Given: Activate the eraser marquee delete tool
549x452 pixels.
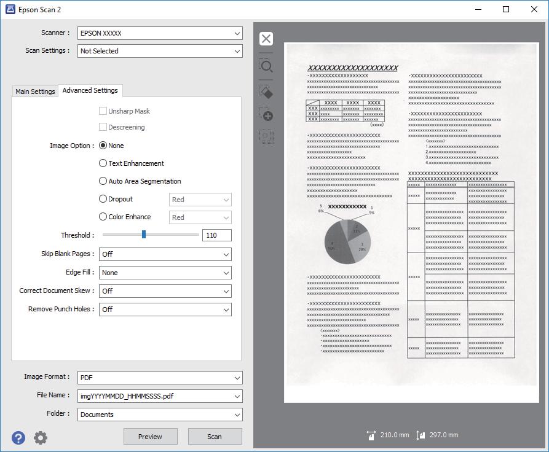Looking at the screenshot, I should (x=266, y=92).
